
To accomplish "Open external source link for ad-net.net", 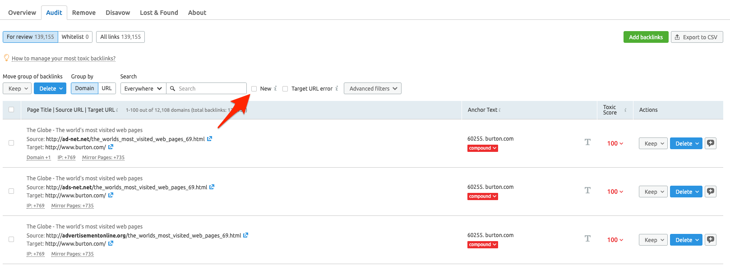I will pos(209,139).
